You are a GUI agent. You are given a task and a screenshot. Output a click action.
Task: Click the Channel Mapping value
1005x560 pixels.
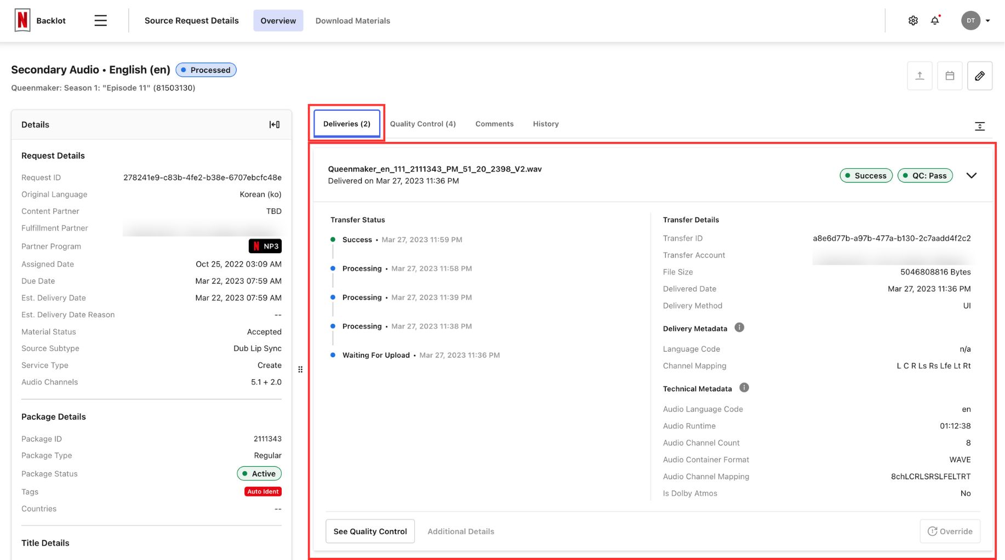[934, 365]
